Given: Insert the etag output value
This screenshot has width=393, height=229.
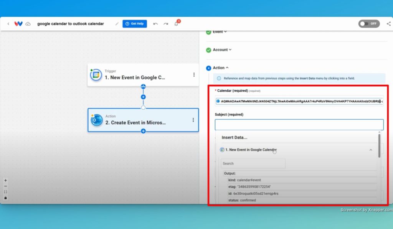Looking at the screenshot, I should pyautogui.click(x=302, y=187).
